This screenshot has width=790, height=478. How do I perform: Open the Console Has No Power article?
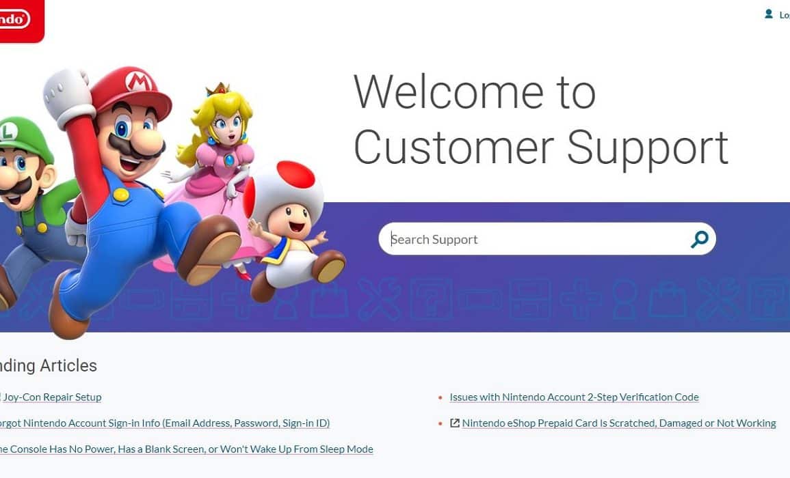[186, 449]
